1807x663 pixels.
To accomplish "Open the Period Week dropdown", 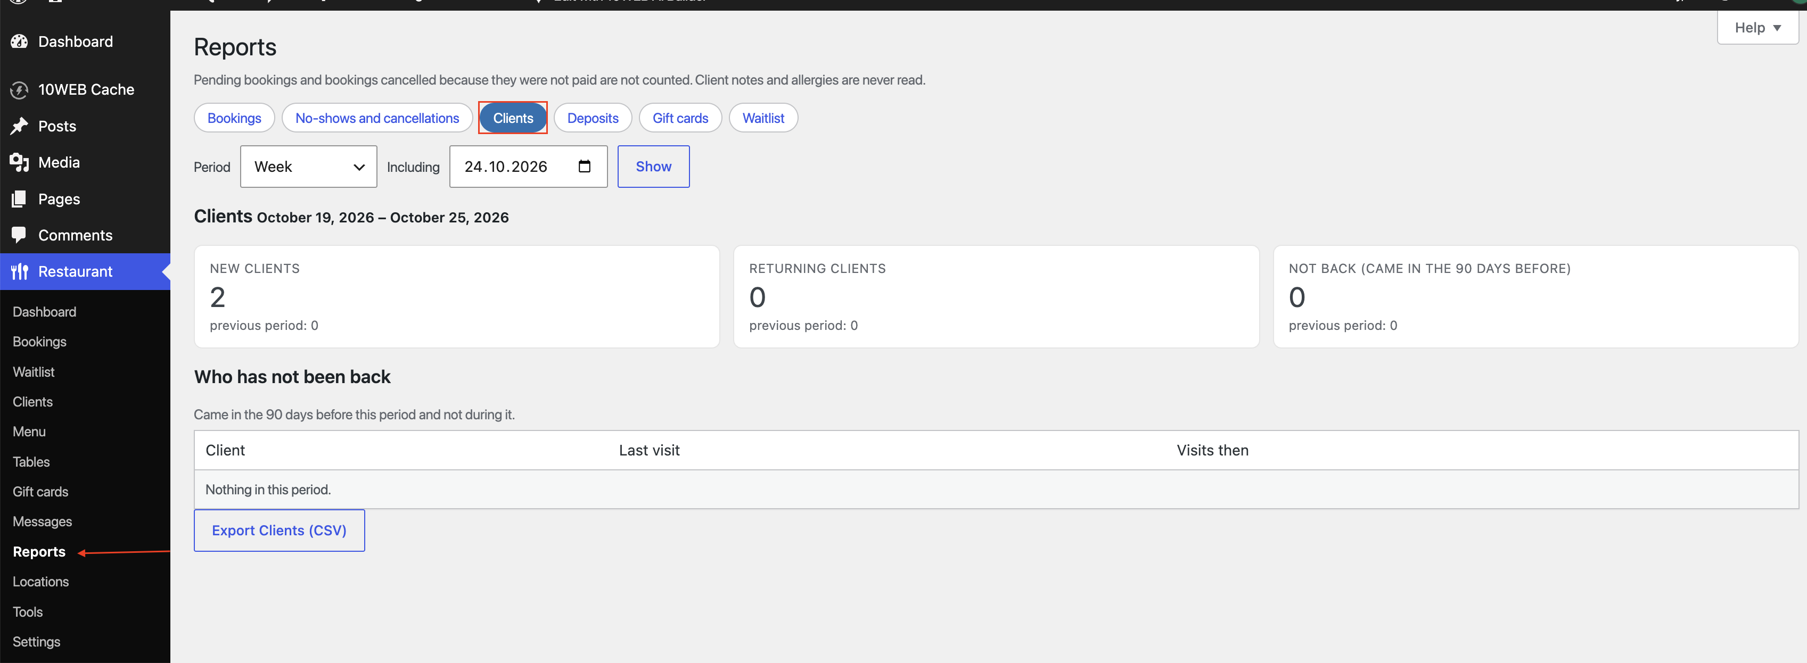I will (309, 166).
